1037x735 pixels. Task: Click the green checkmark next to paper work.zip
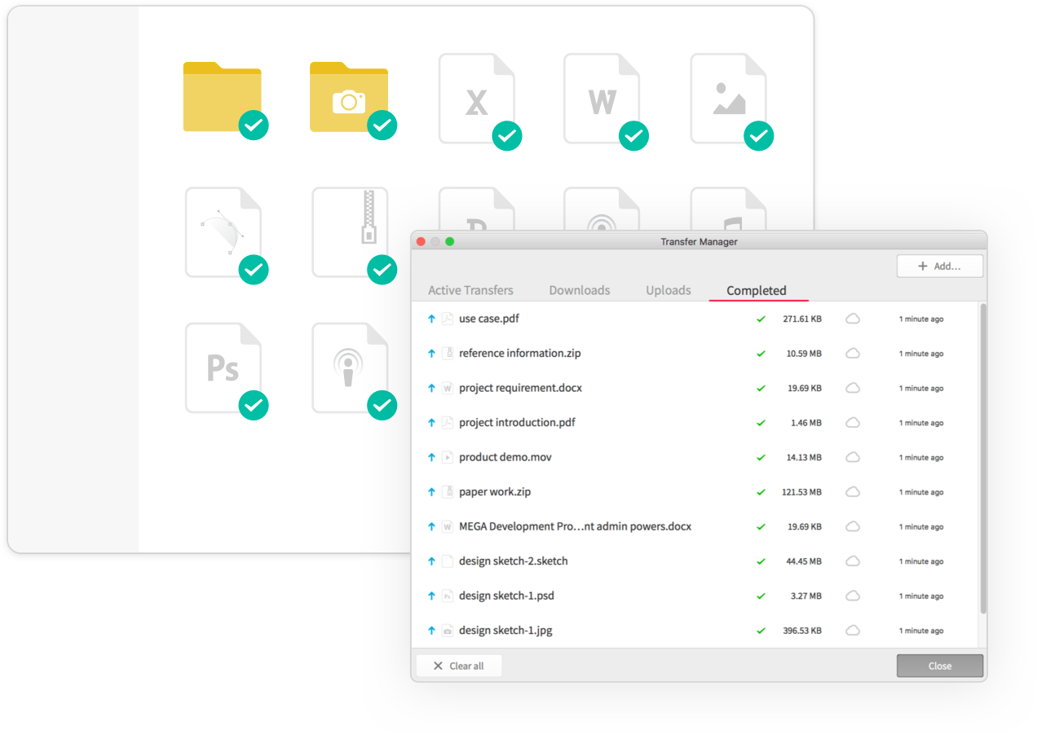click(x=760, y=491)
